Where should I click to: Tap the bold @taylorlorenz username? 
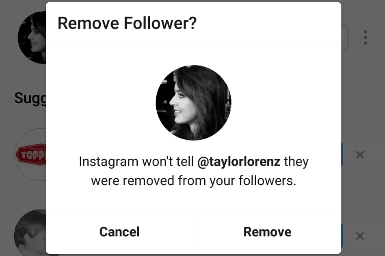[x=239, y=162]
